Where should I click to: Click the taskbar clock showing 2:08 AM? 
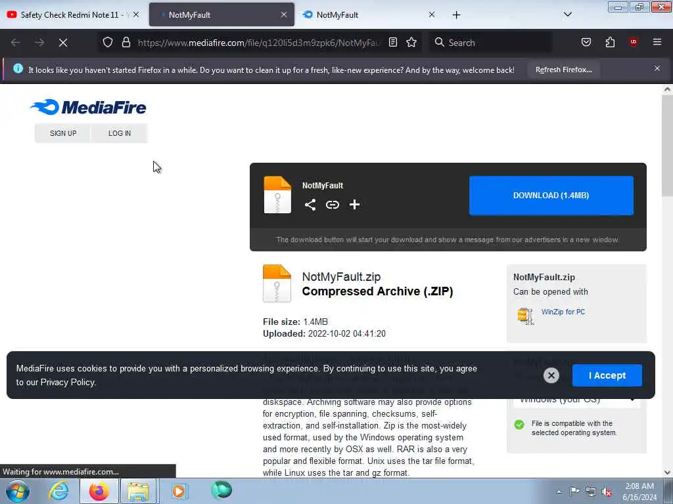(639, 492)
